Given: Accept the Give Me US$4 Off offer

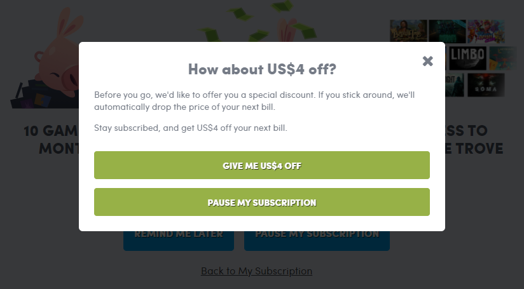Looking at the screenshot, I should point(261,165).
